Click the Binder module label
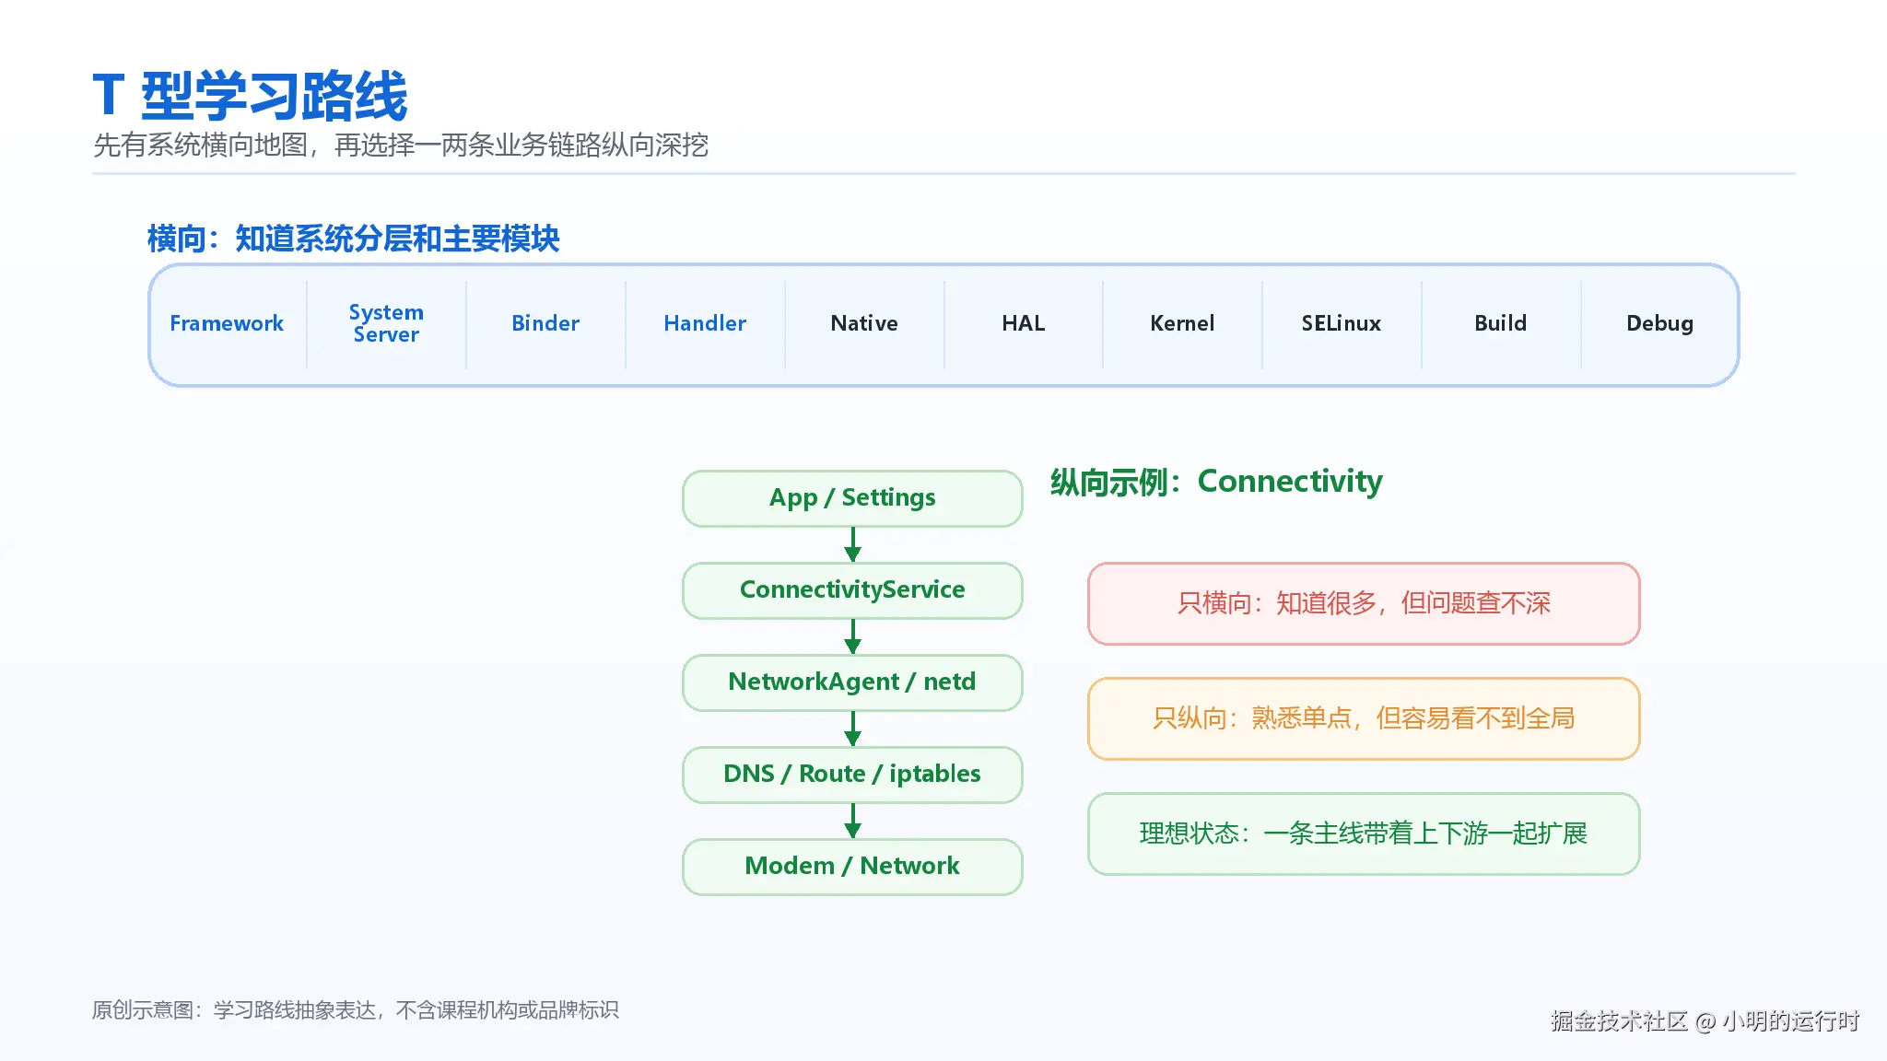The width and height of the screenshot is (1887, 1061). [x=545, y=323]
